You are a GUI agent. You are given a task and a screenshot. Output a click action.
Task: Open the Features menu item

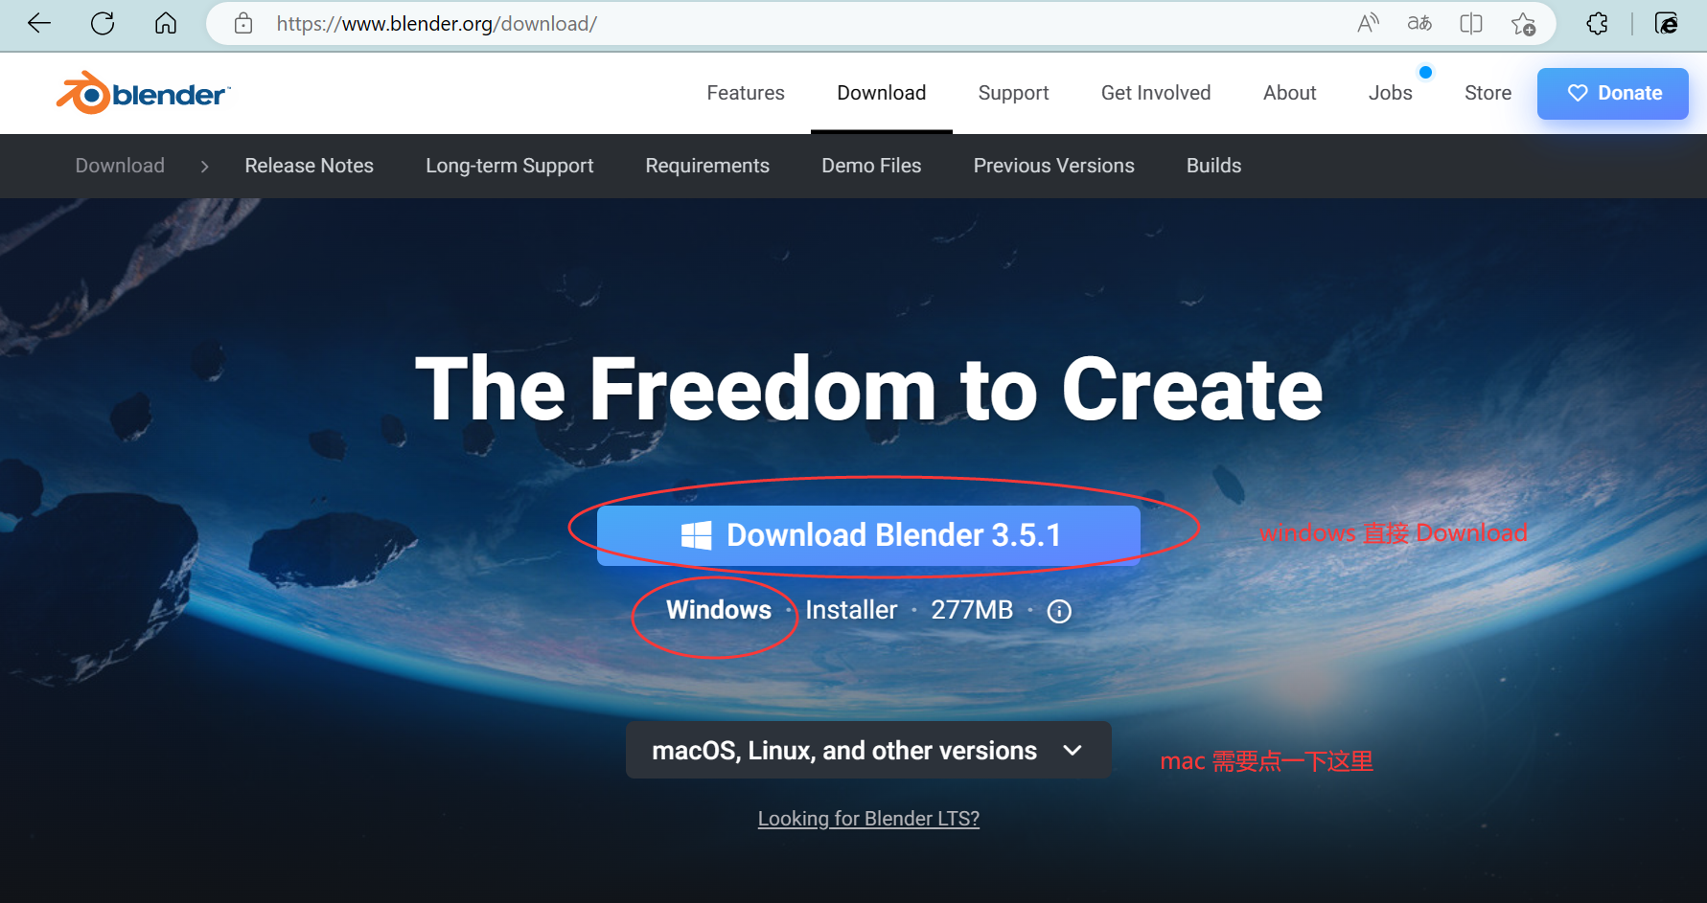coord(746,93)
